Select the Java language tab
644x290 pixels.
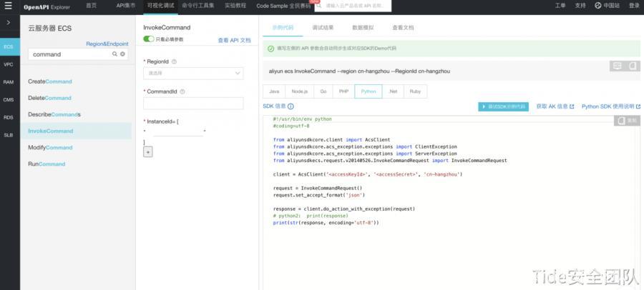point(274,91)
